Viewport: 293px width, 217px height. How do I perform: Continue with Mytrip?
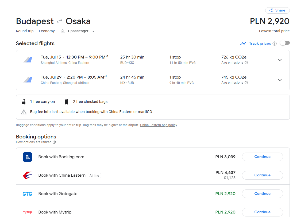(x=262, y=212)
